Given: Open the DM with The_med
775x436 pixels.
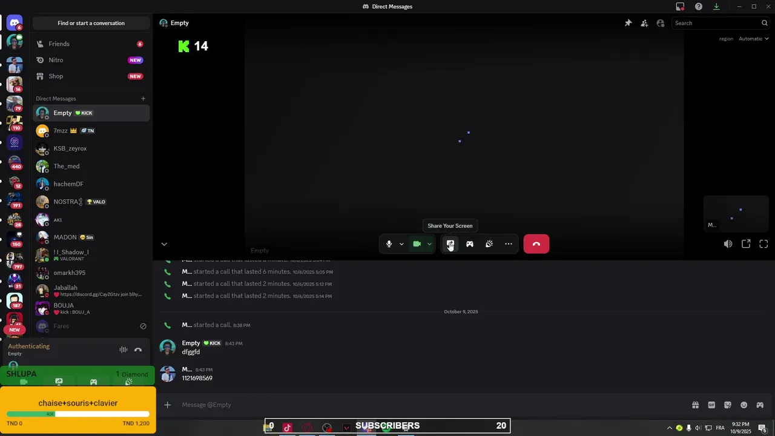Looking at the screenshot, I should (91, 166).
